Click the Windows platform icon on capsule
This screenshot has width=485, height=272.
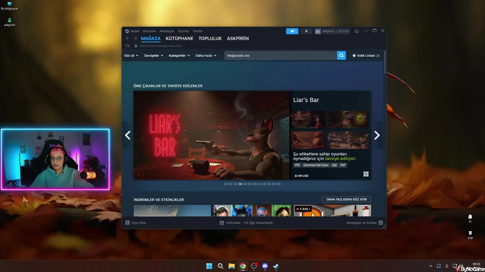[366, 174]
